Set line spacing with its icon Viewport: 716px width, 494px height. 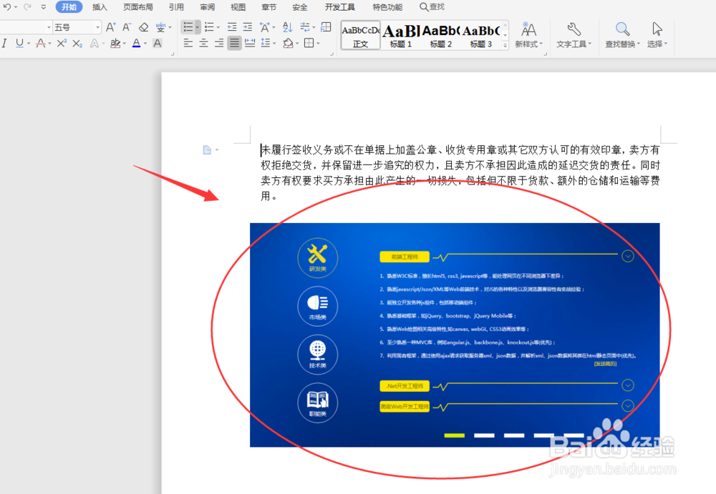click(266, 44)
